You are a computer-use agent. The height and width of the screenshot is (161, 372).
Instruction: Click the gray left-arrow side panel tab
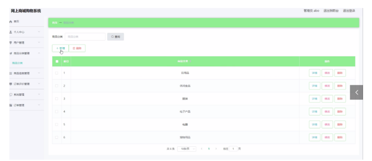[x=356, y=92]
